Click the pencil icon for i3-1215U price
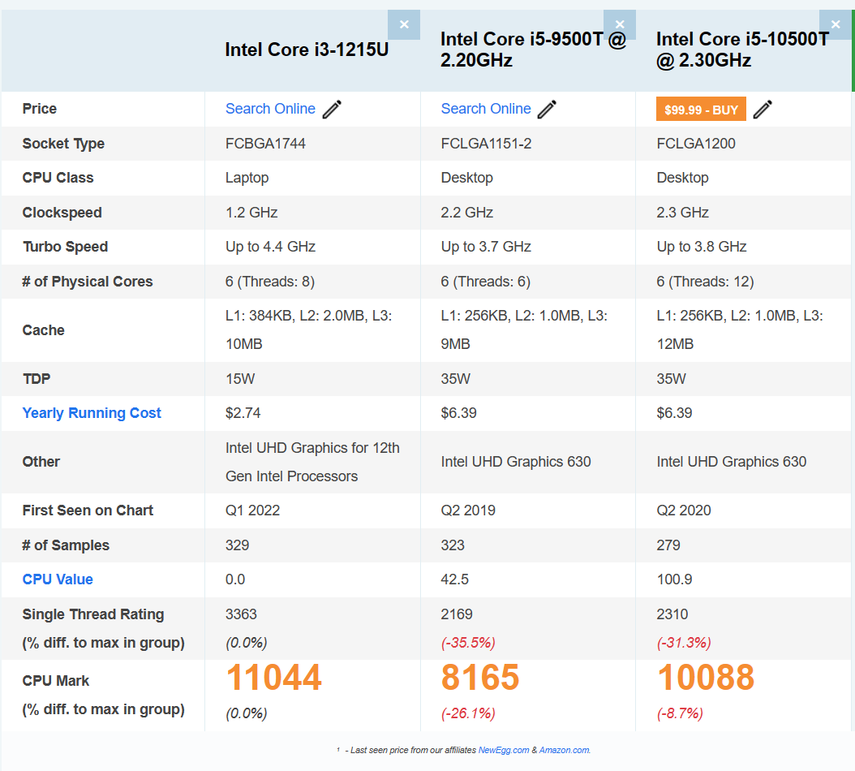 333,110
